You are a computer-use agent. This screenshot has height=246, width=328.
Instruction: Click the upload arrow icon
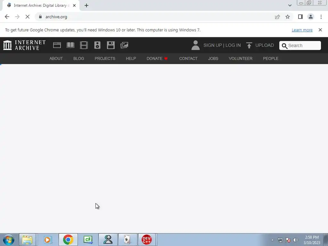click(249, 45)
